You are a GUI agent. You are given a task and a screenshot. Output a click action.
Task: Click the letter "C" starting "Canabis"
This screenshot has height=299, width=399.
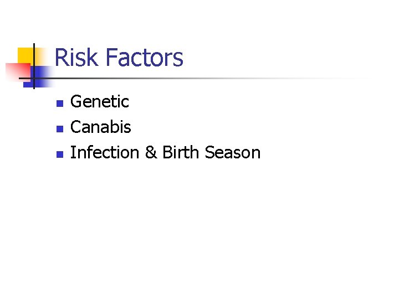point(76,127)
